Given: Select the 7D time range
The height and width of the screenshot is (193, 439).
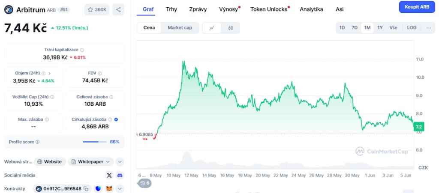Looking at the screenshot, I should click(355, 28).
